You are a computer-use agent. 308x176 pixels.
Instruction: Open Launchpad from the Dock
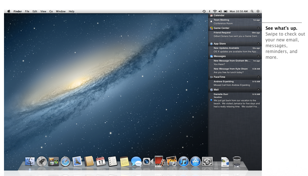click(42, 161)
